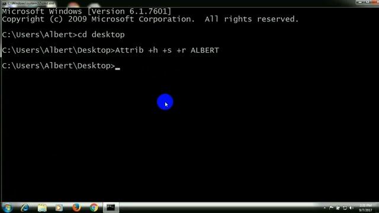Click the network tray icon
379x213 pixels.
[x=345, y=208]
